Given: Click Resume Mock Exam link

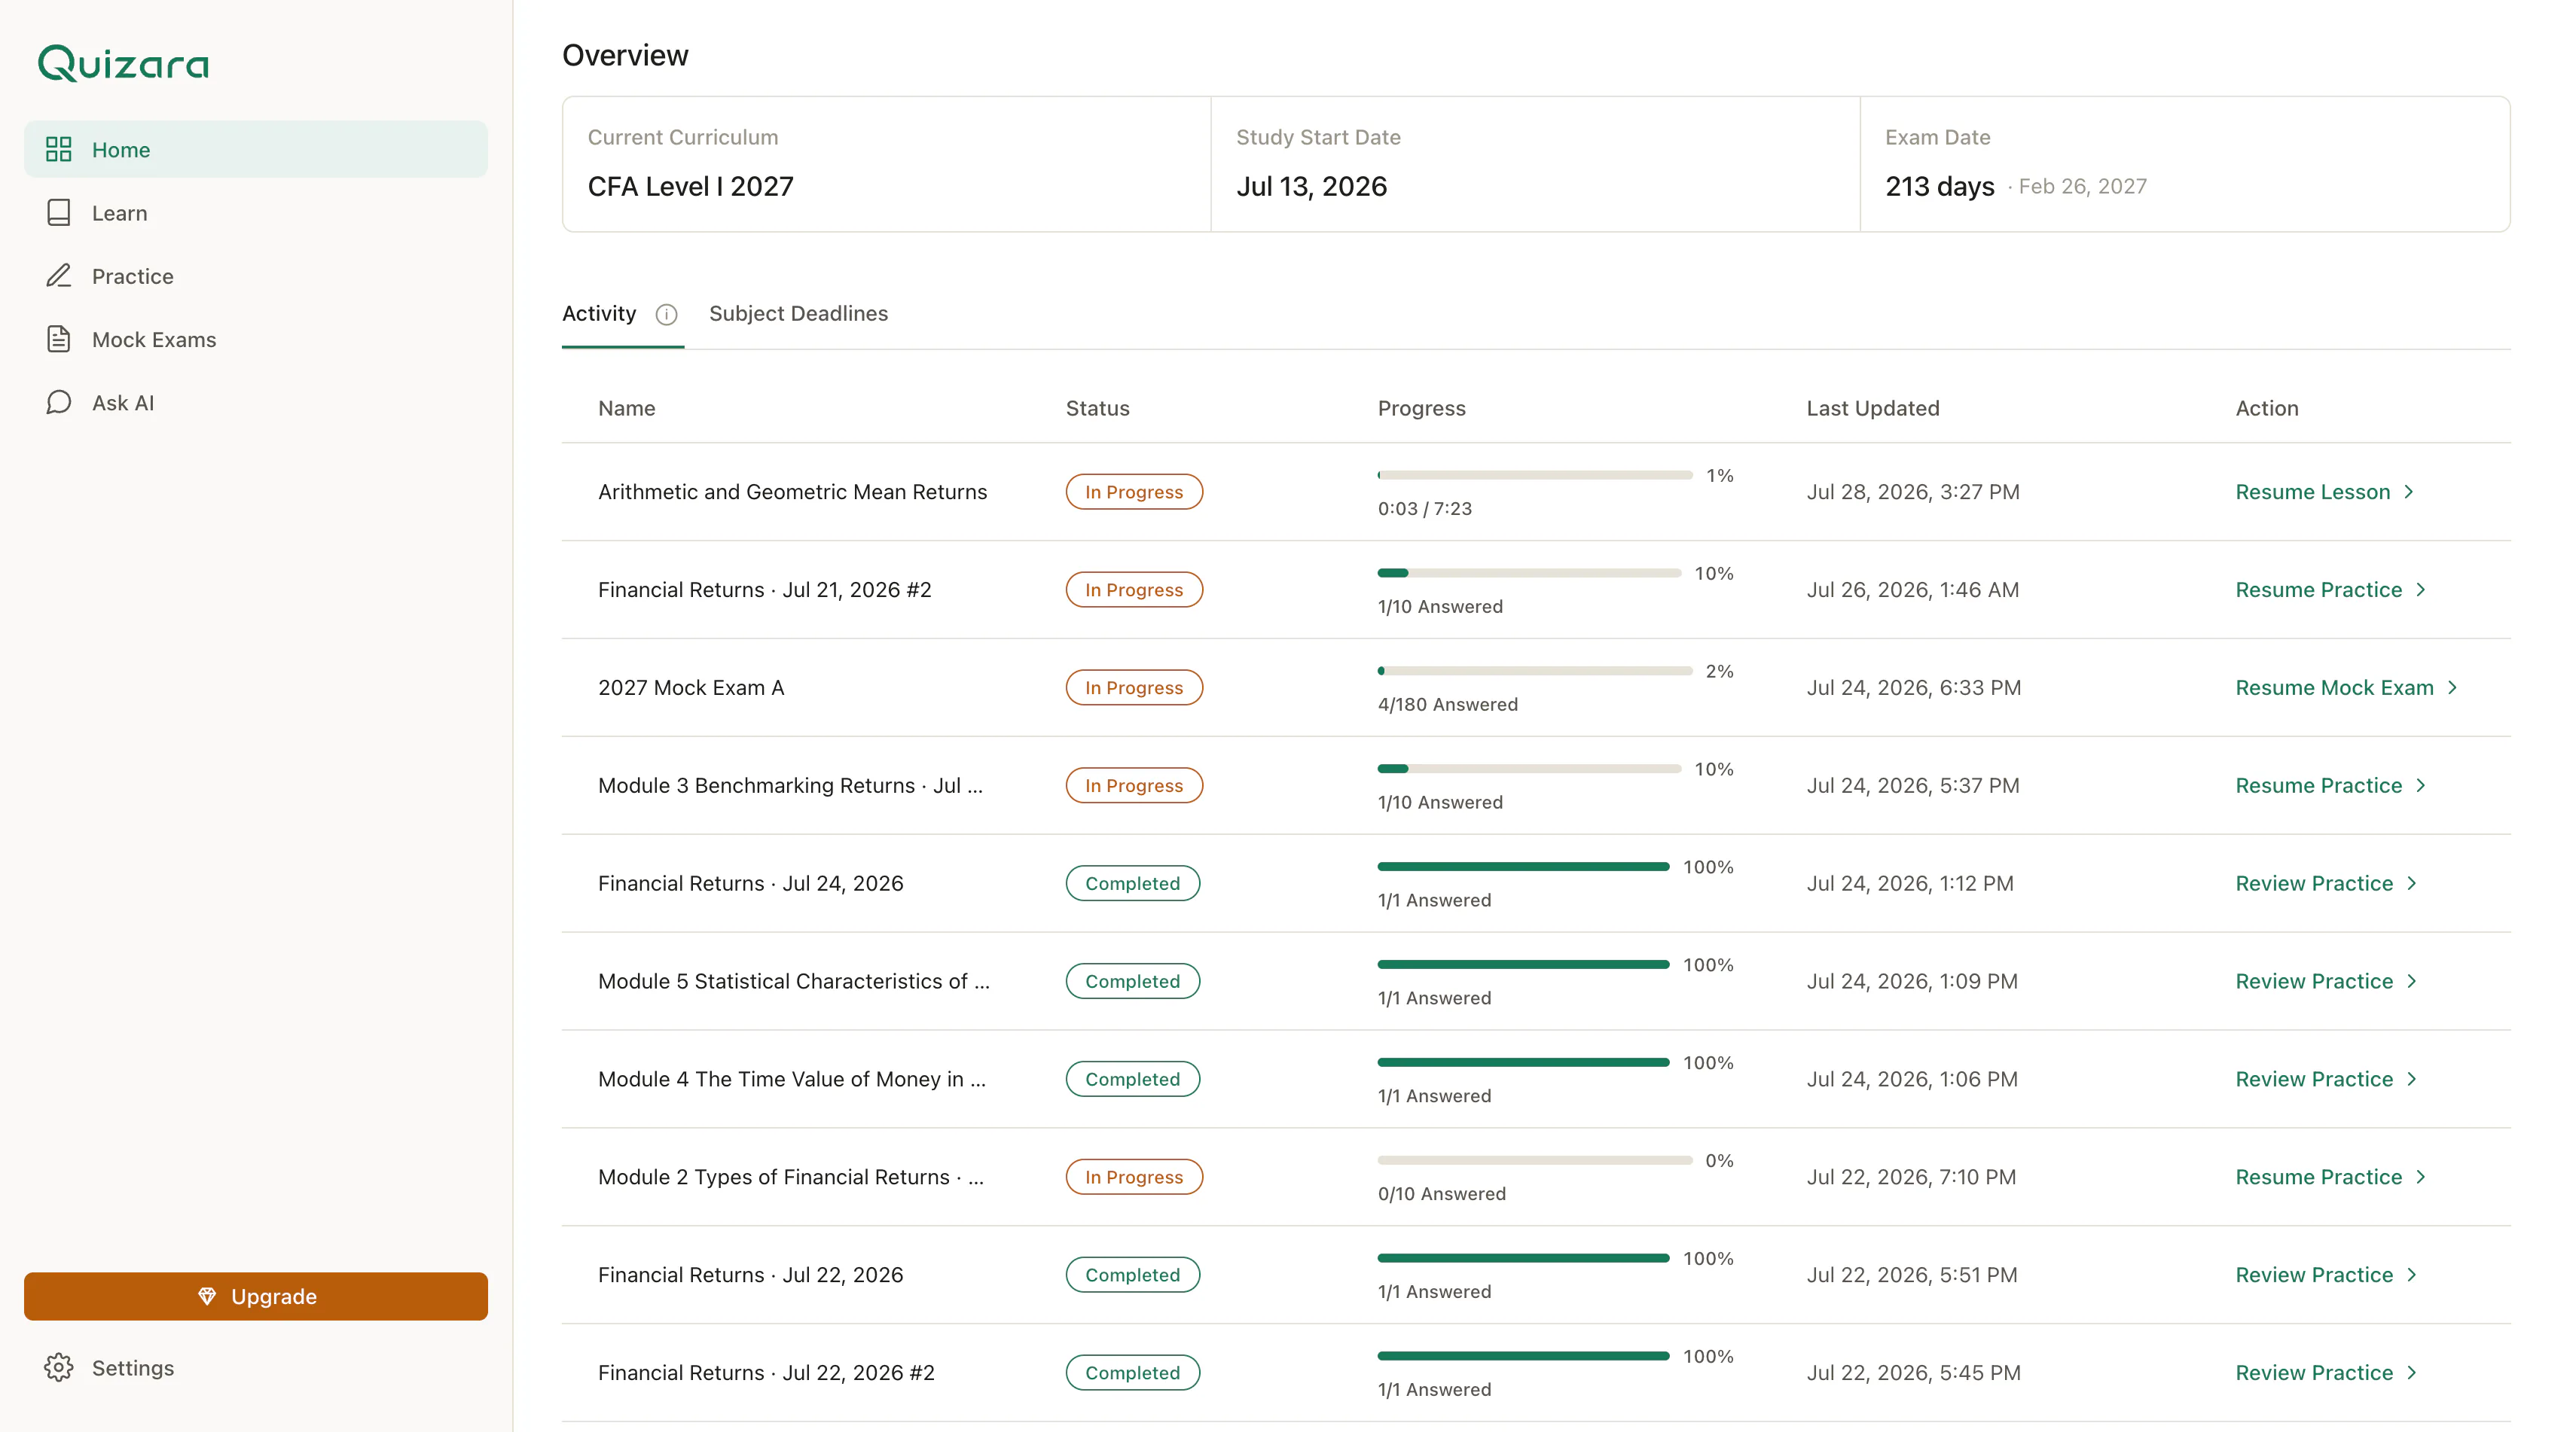Looking at the screenshot, I should coord(2347,687).
